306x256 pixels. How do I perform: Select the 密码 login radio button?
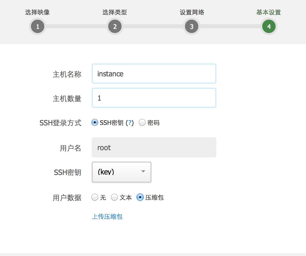(142, 123)
